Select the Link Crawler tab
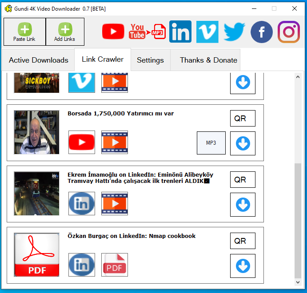This screenshot has width=307, height=293. tap(103, 59)
